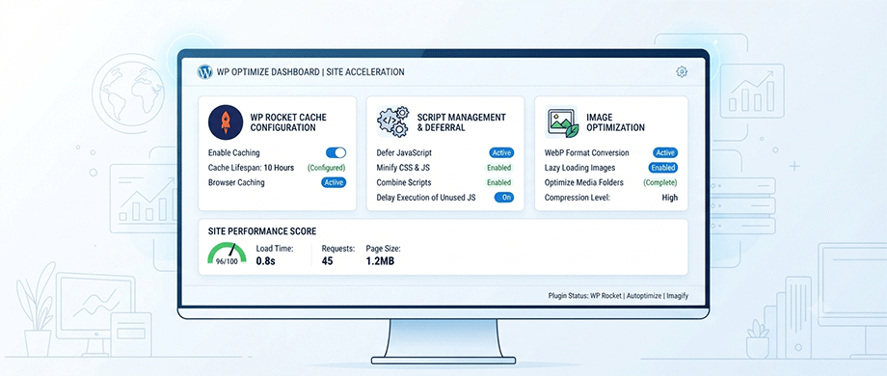Image resolution: width=887 pixels, height=376 pixels.
Task: Click the Defer JavaScript Active badge
Action: click(501, 152)
